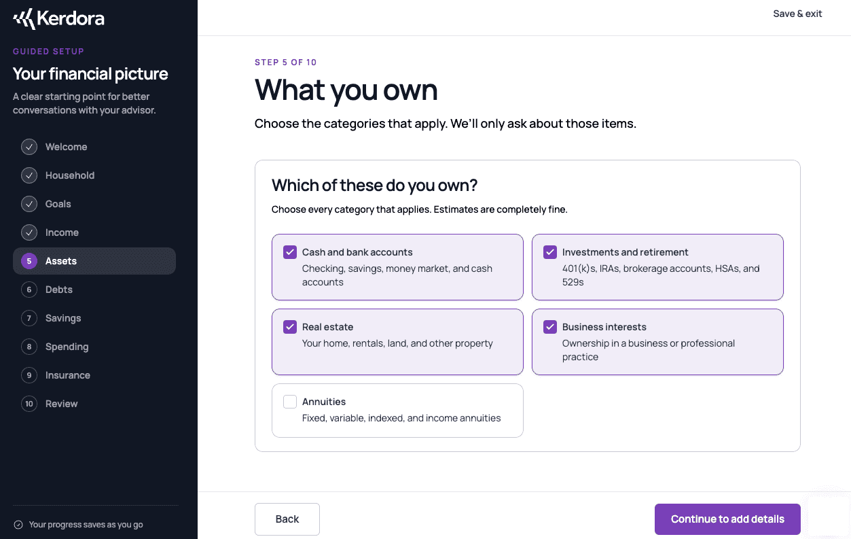
Task: Click the Debts step 6 circle
Action: [29, 290]
